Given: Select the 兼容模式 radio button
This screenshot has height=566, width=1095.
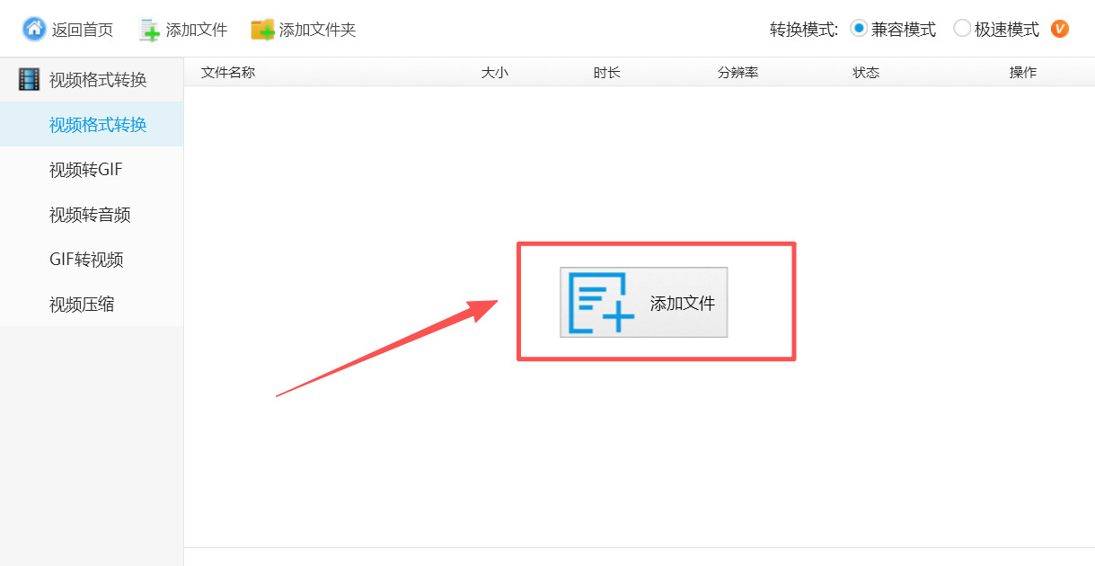Looking at the screenshot, I should pos(859,29).
